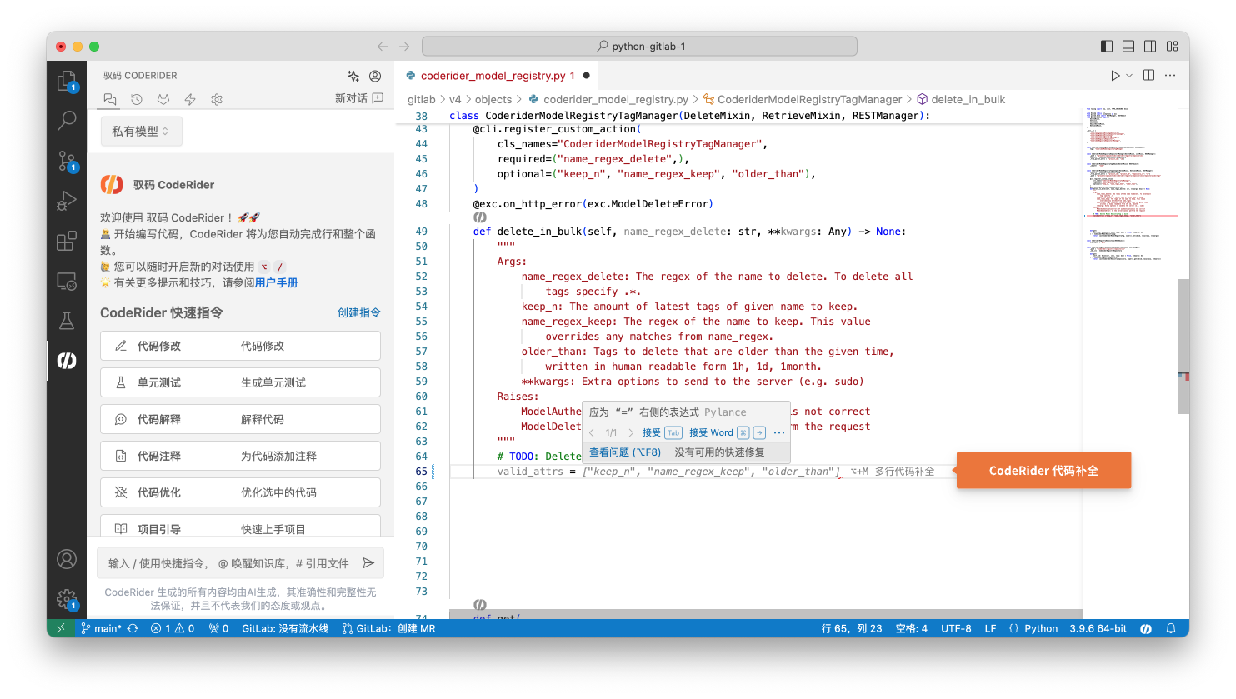Open the Remote Explorer view
Screen dimensions: 1236x699
[x=67, y=282]
